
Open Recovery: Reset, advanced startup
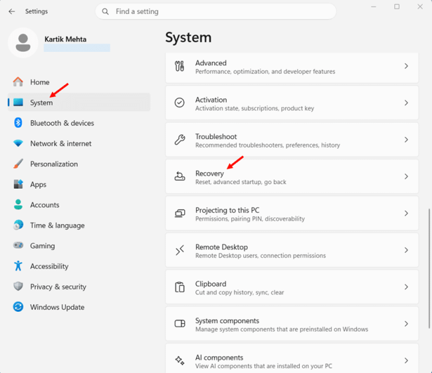pyautogui.click(x=292, y=176)
